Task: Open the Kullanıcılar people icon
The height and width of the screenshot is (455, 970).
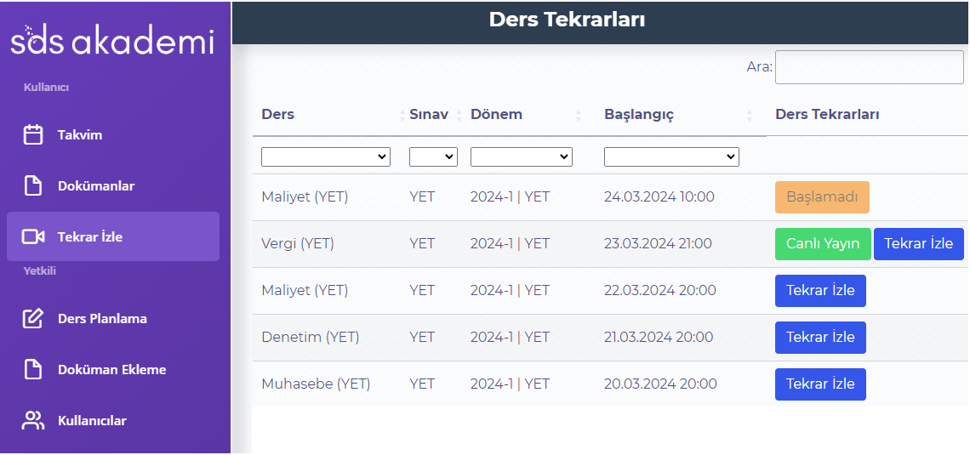Action: pyautogui.click(x=33, y=420)
